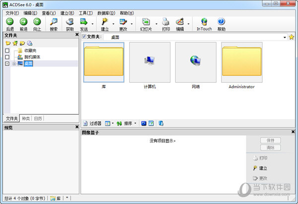This screenshot has width=298, height=204.
Task: Click the view mode grid icon
Action: [x=108, y=124]
